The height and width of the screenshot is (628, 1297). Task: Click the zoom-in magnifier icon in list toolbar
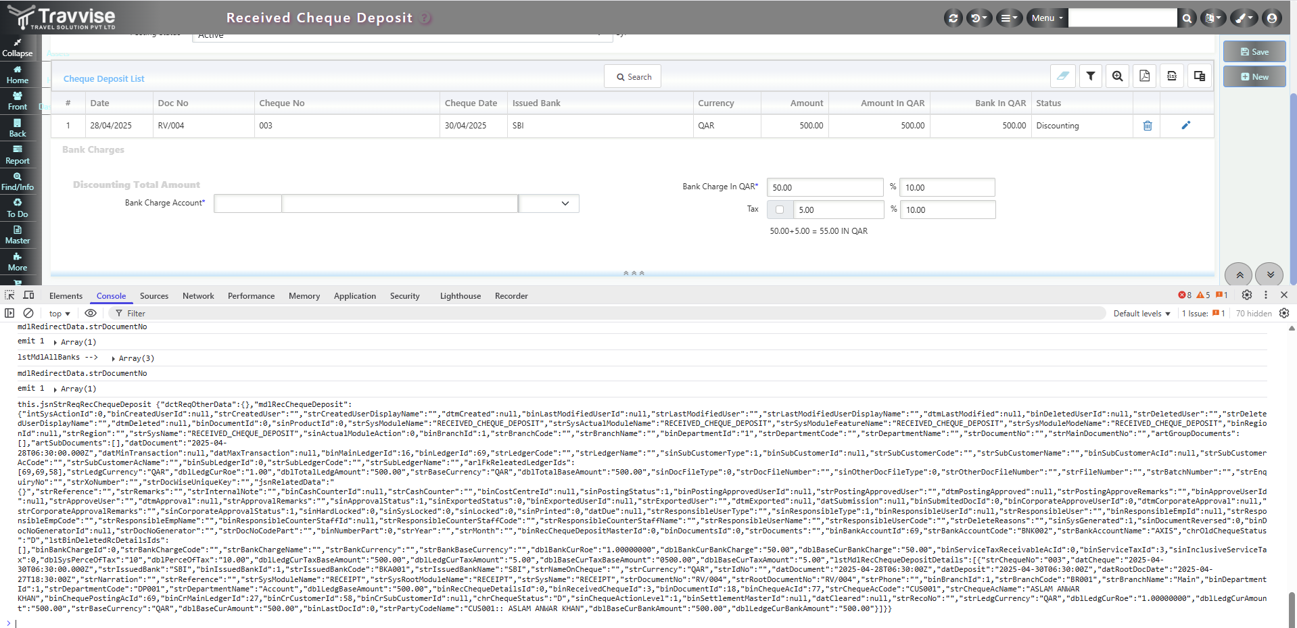[1118, 76]
